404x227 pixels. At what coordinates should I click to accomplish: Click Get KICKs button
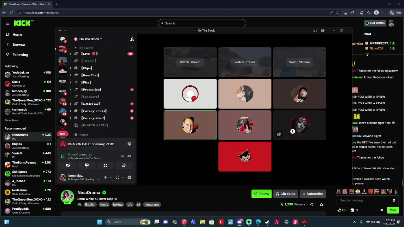tap(375, 23)
